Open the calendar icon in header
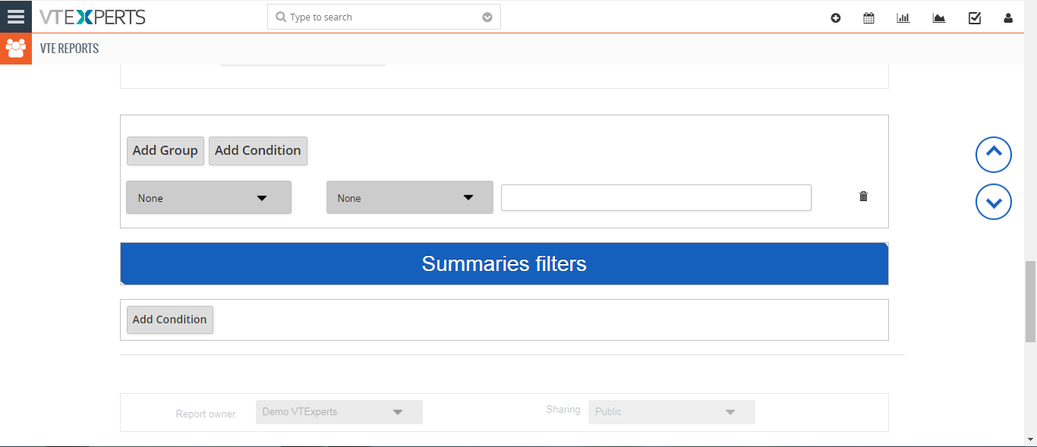The height and width of the screenshot is (447, 1037). click(868, 18)
